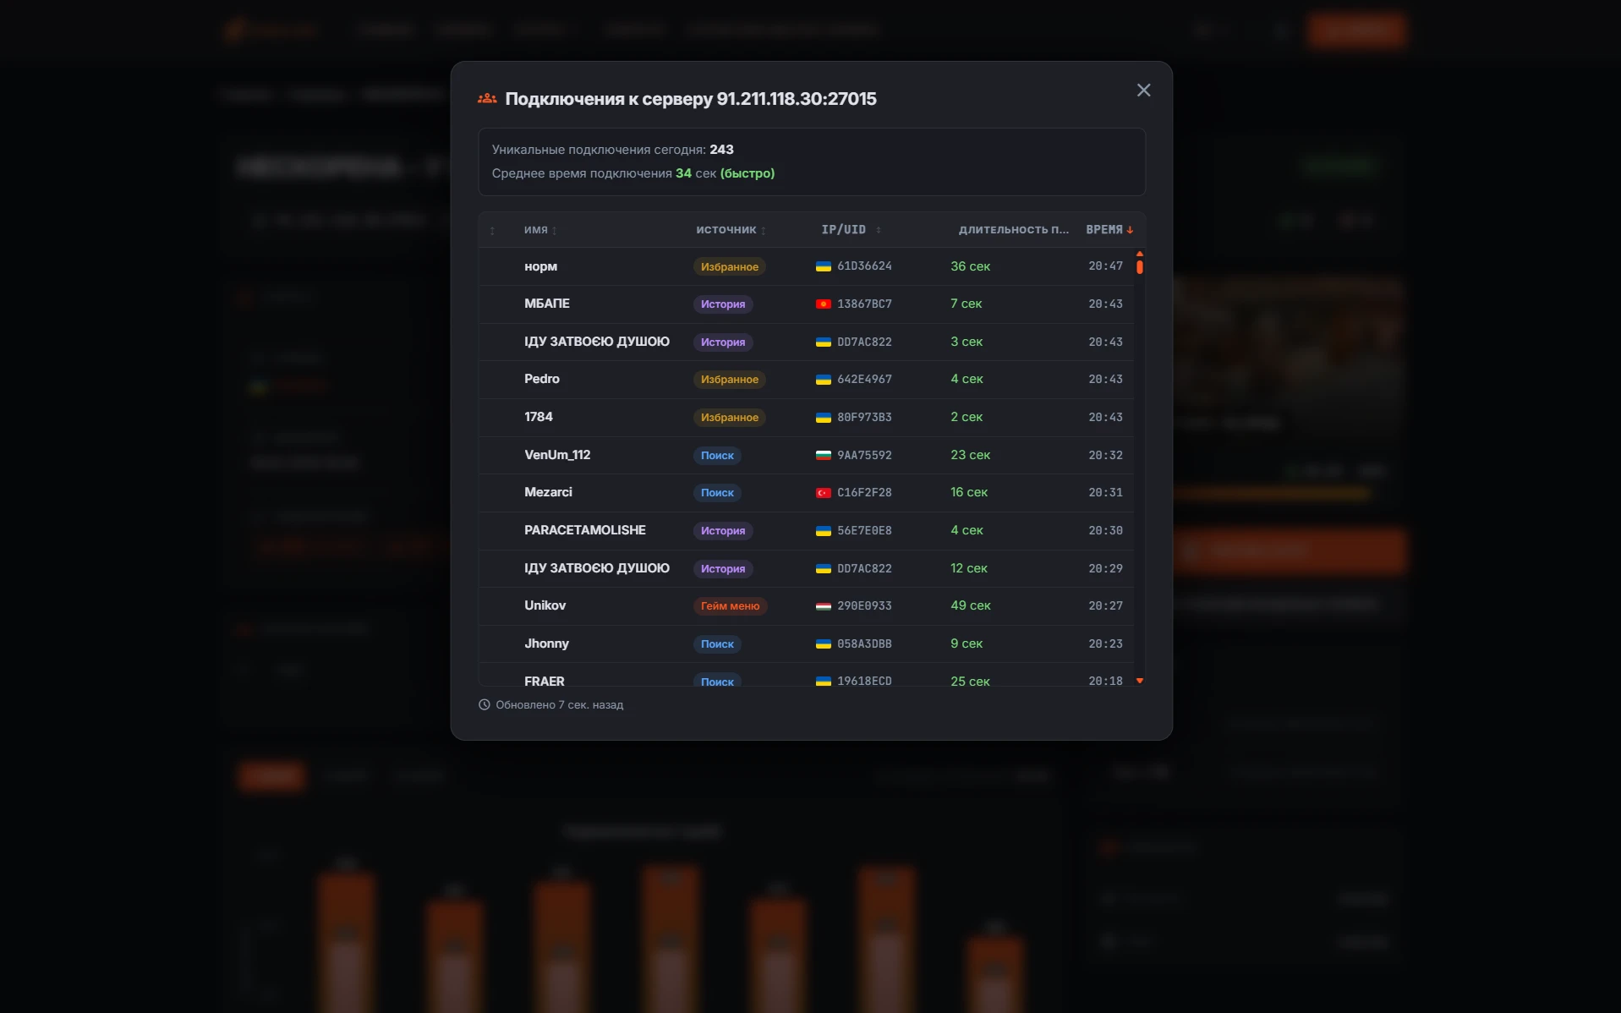Viewport: 1621px width, 1013px height.
Task: Select player name PARACETAMOLISHE
Action: [x=585, y=530]
